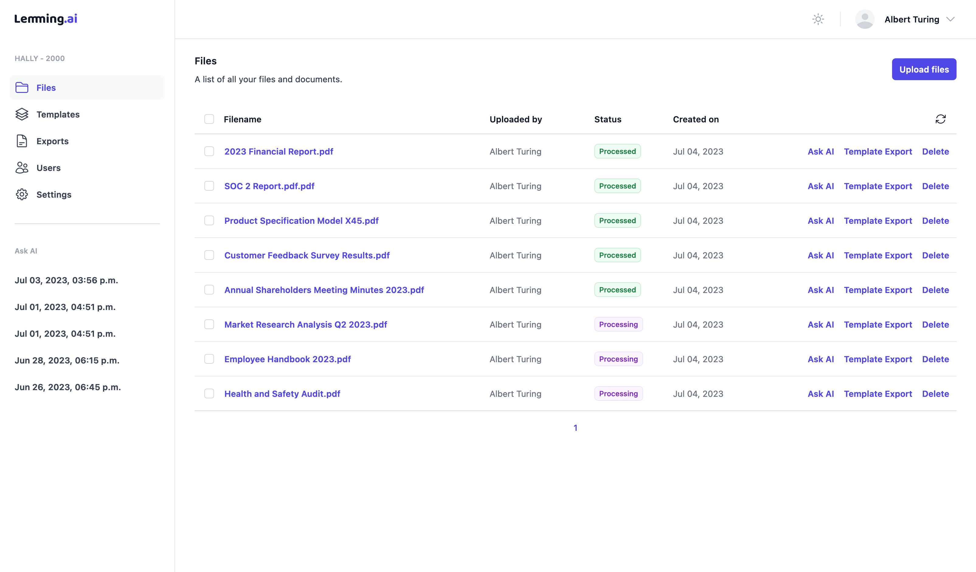Expand the Albert Turing account dropdown chevron
The height and width of the screenshot is (572, 976).
950,19
